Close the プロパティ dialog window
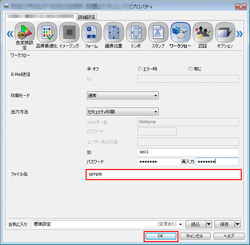Viewport: 250px width, 245px height. (x=241, y=7)
